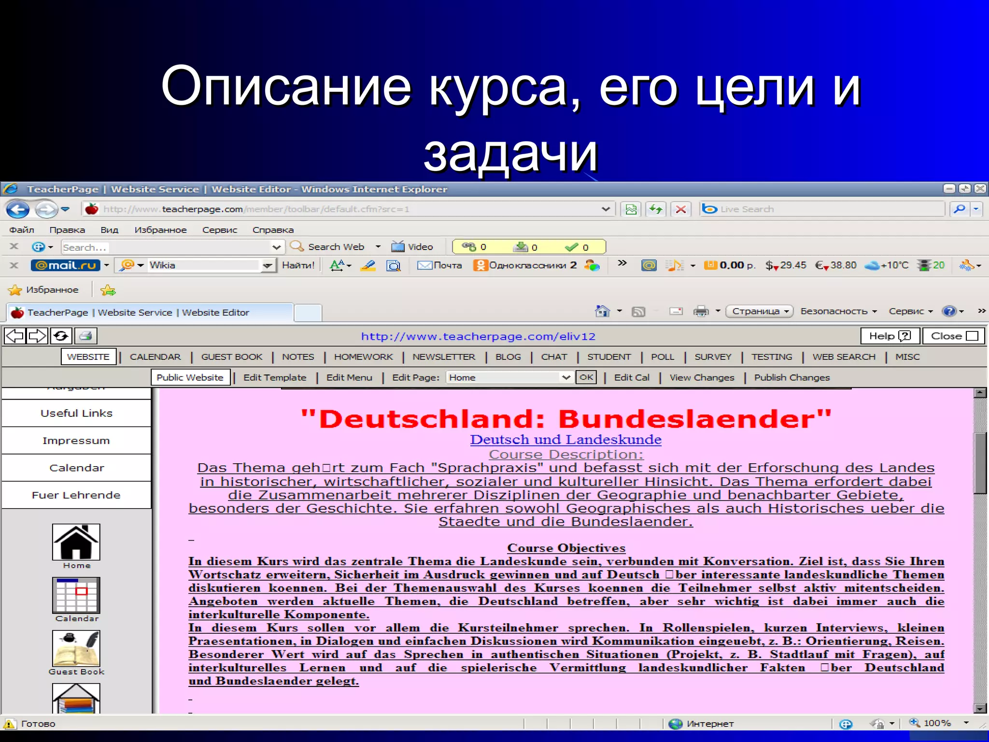Viewport: 989px width, 742px height.
Task: Click the RSS feeds icon
Action: click(x=638, y=312)
